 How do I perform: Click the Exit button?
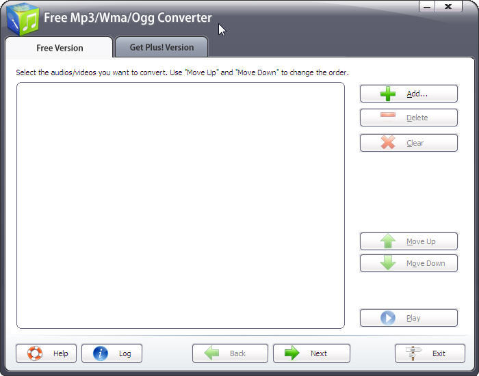(x=430, y=353)
